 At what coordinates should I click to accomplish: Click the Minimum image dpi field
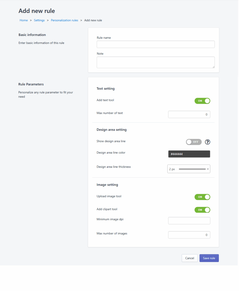pyautogui.click(x=189, y=221)
